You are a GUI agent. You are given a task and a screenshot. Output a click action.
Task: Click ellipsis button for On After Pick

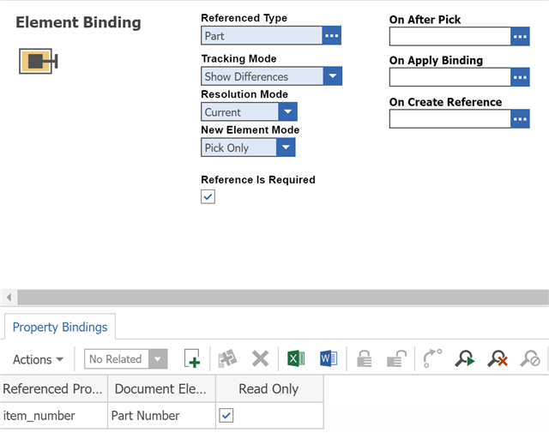(x=520, y=36)
